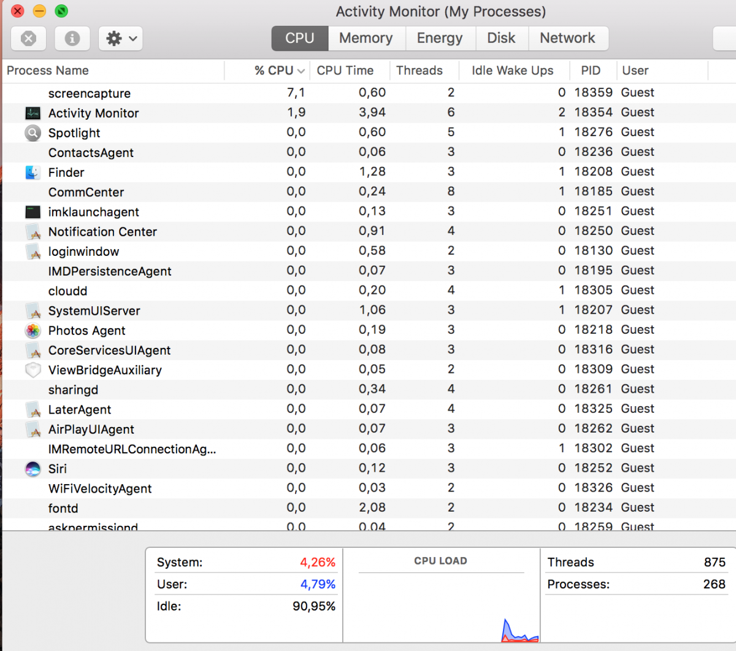Select the IMRemoteURLConnectionAg... process name
The height and width of the screenshot is (651, 736).
click(x=132, y=449)
